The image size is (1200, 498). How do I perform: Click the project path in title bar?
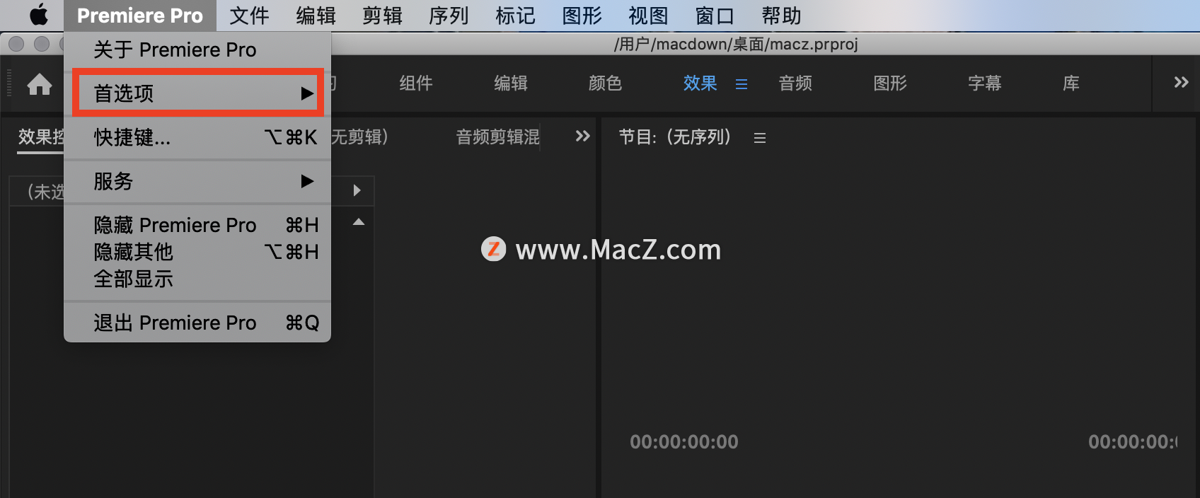click(x=736, y=44)
